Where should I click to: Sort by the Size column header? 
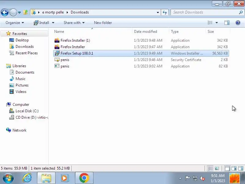click(x=218, y=32)
